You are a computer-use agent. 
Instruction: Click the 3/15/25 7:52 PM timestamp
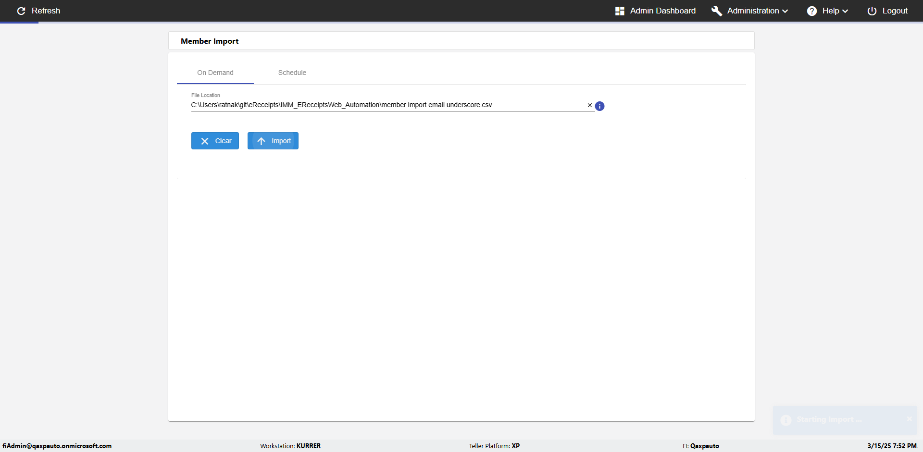click(892, 446)
